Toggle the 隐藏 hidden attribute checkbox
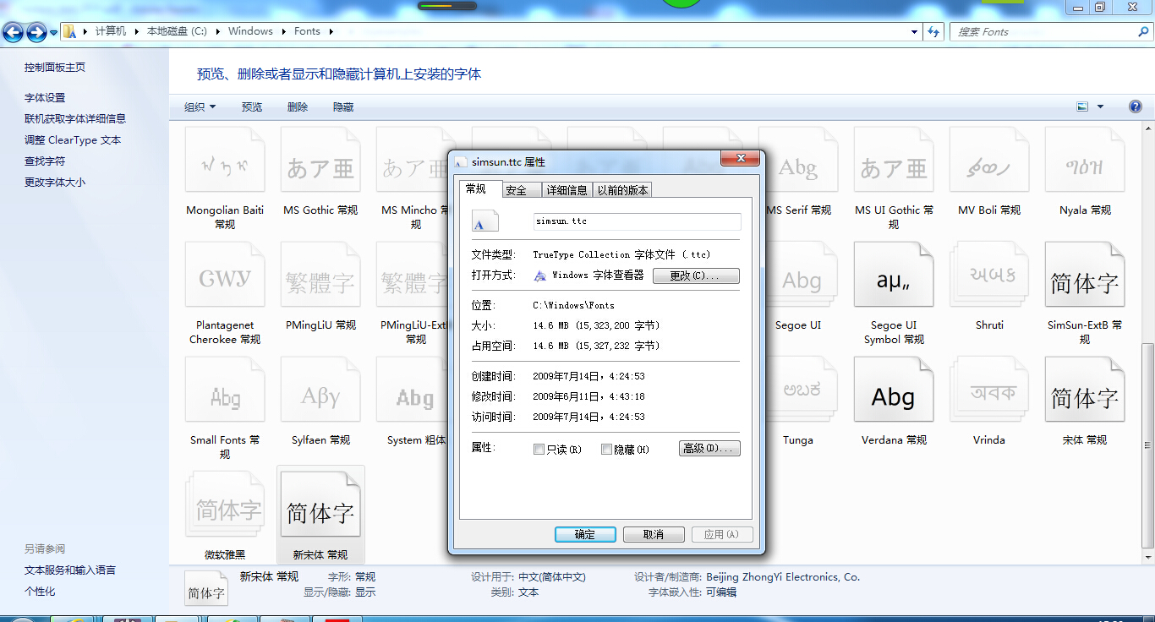Screen dimensions: 1155x622 (606, 450)
